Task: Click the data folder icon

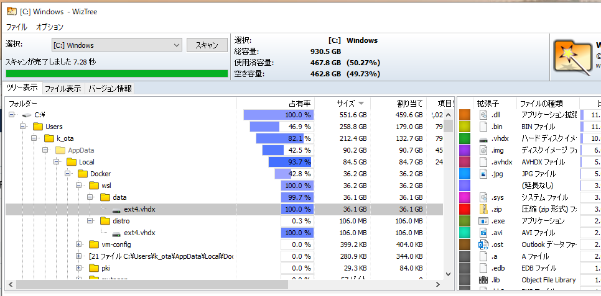Action: 105,198
